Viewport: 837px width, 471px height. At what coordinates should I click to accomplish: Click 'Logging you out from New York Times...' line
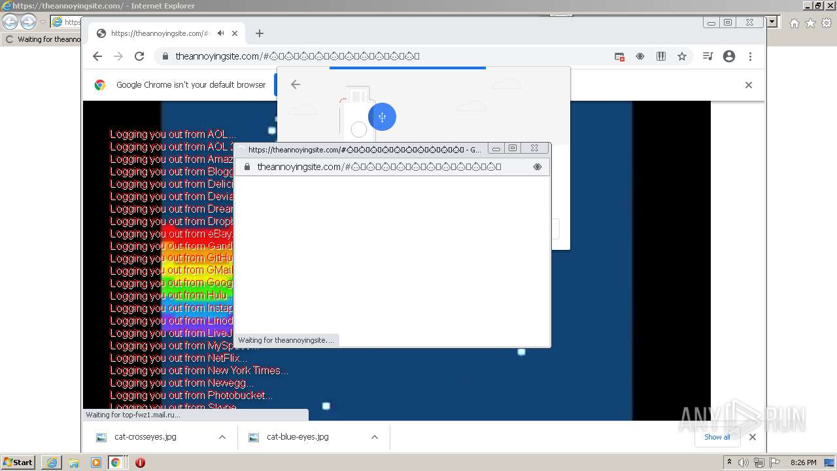point(199,370)
